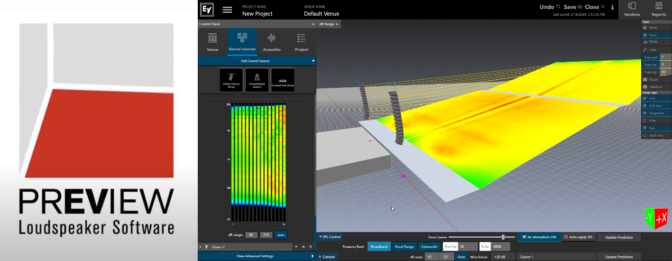Switch to the Acoustics tab
Image resolution: width=672 pixels, height=261 pixels.
click(x=272, y=42)
